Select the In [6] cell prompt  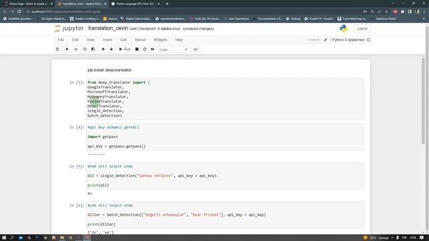(x=77, y=206)
